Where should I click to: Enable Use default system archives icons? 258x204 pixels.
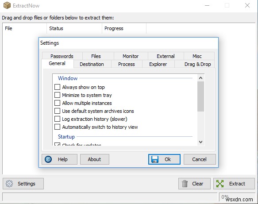click(57, 111)
